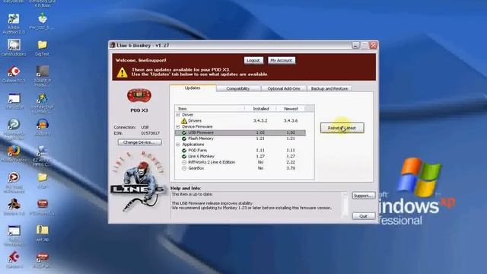Viewport: 487px width, 274px height.
Task: Click the yellow warning icon beside Drivers
Action: 184,120
